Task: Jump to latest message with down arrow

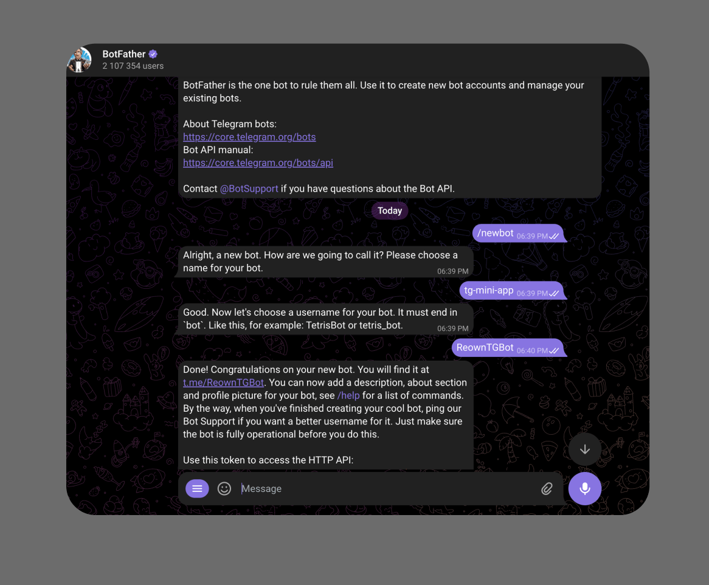Action: (585, 449)
